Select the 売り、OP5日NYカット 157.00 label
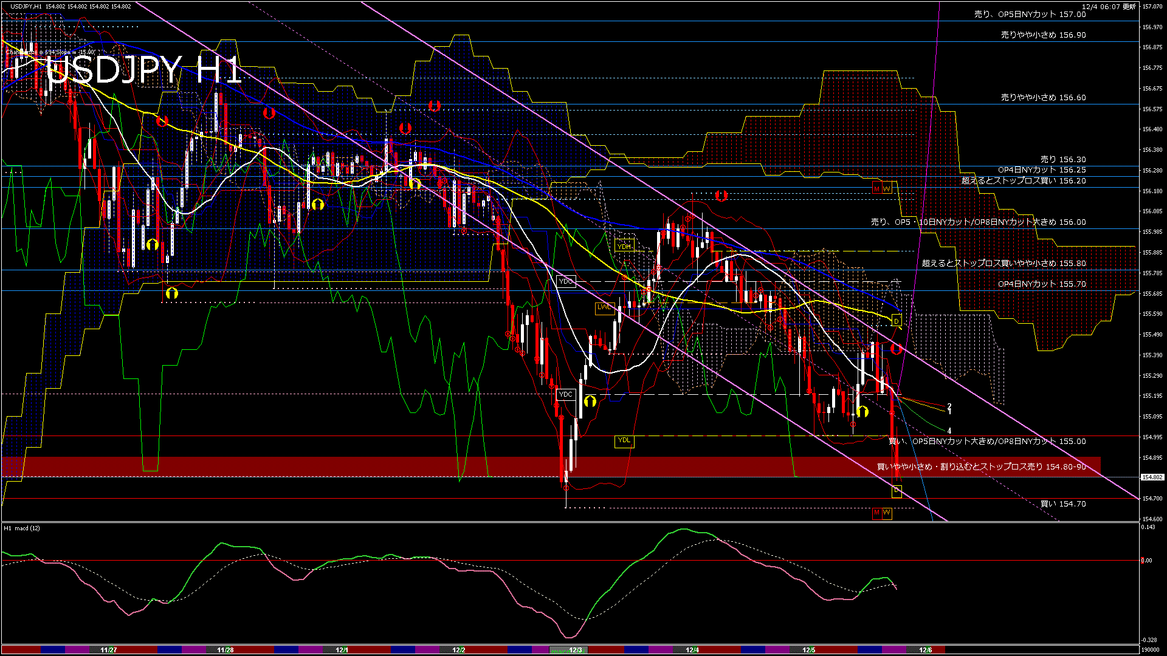The image size is (1167, 656). click(1030, 14)
